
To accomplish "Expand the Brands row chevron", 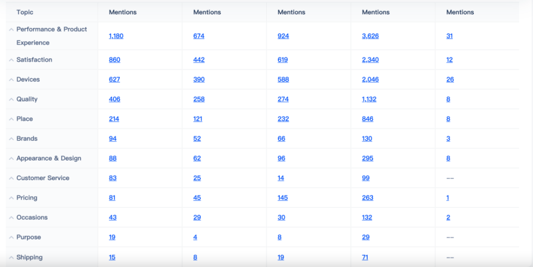I will point(11,139).
